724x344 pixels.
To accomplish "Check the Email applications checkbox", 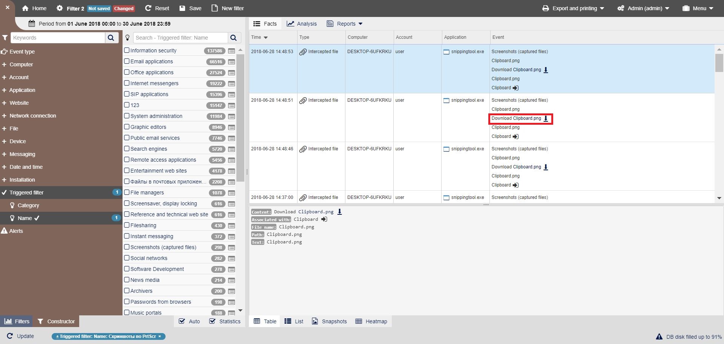I will coord(127,61).
